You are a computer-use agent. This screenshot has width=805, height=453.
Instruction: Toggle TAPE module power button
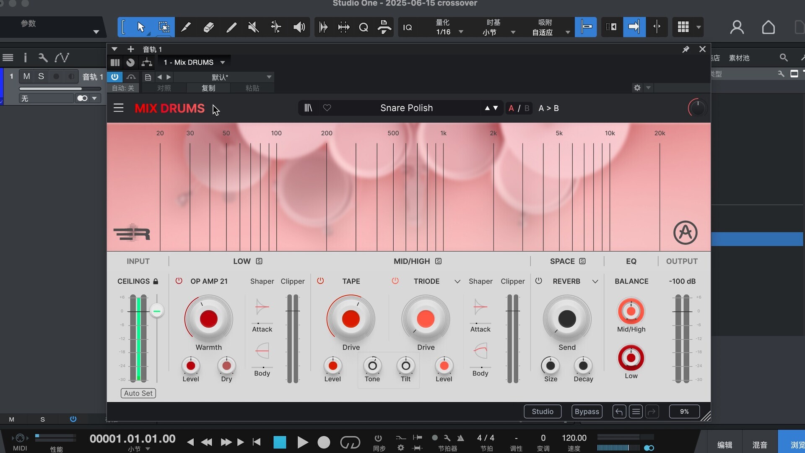320,281
